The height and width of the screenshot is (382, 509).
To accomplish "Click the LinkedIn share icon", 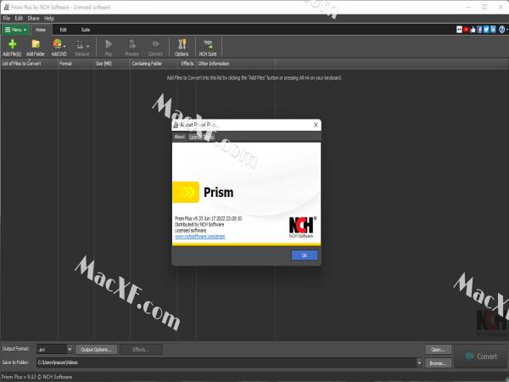I will 493,30.
